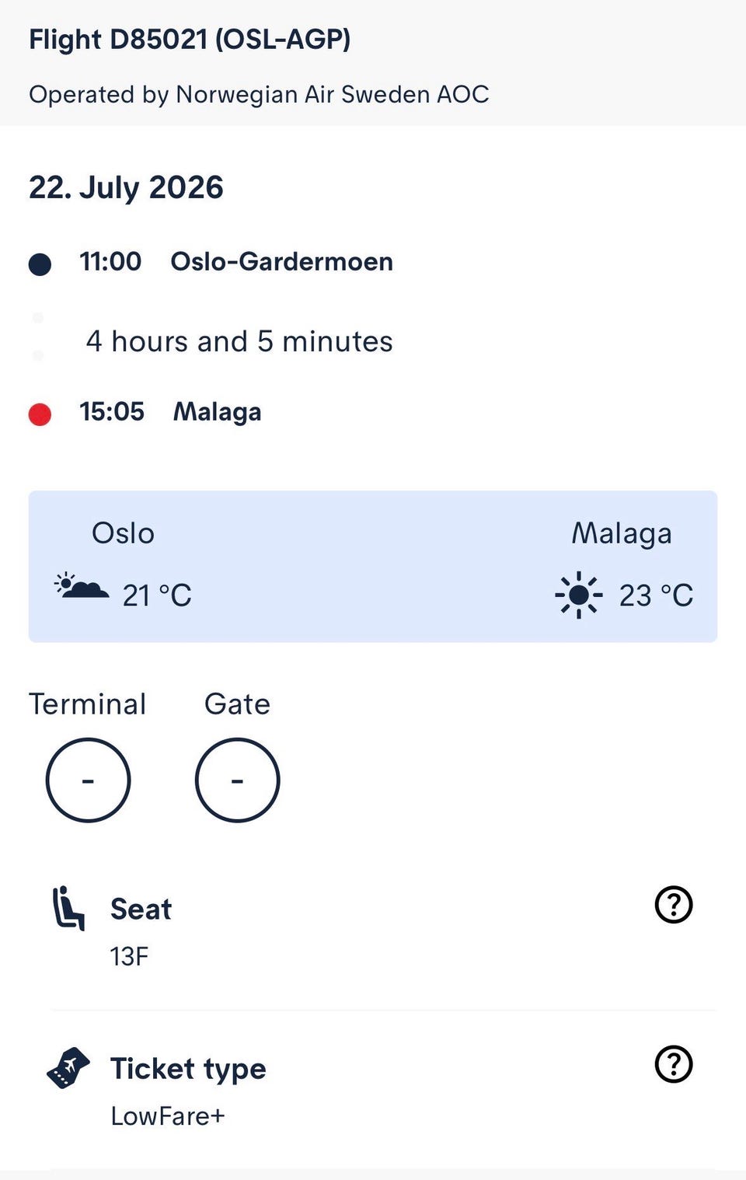Select the Gate circle indicator

tap(237, 780)
